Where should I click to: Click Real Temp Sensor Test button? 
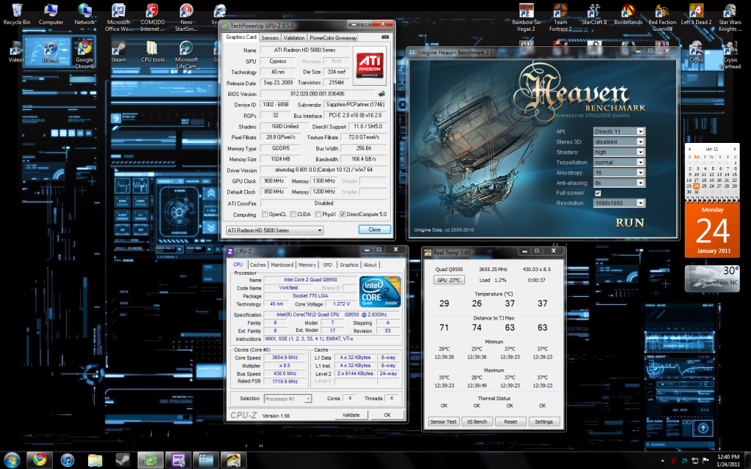tap(443, 421)
